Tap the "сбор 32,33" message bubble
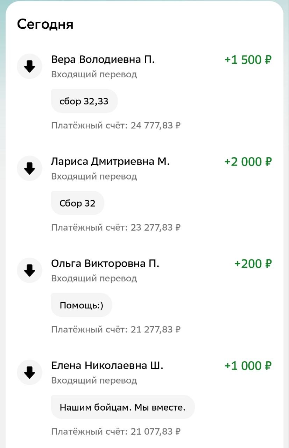The width and height of the screenshot is (289, 448). pyautogui.click(x=84, y=101)
